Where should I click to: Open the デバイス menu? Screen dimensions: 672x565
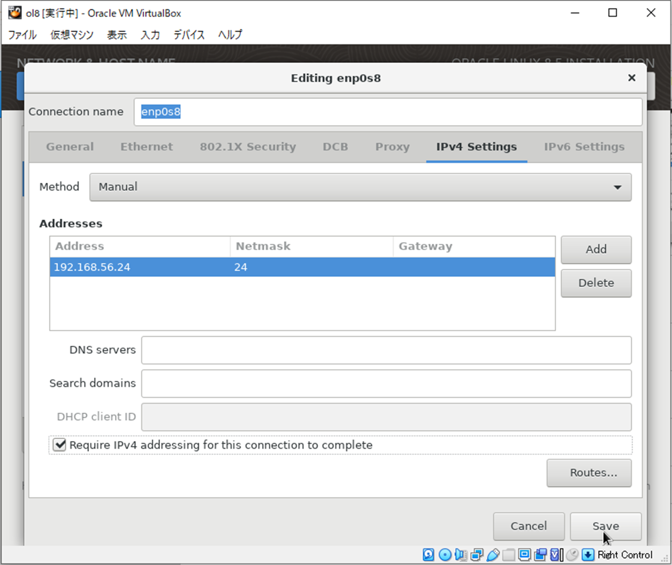[x=189, y=35]
